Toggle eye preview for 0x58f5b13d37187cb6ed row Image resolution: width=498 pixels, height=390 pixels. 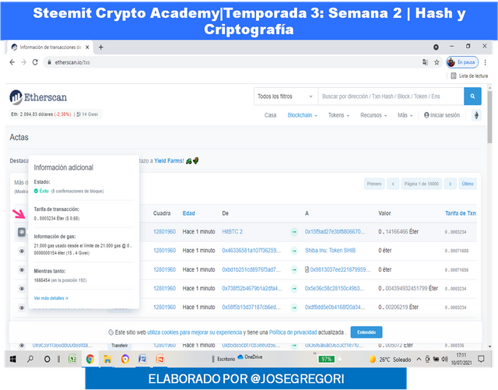click(22, 307)
